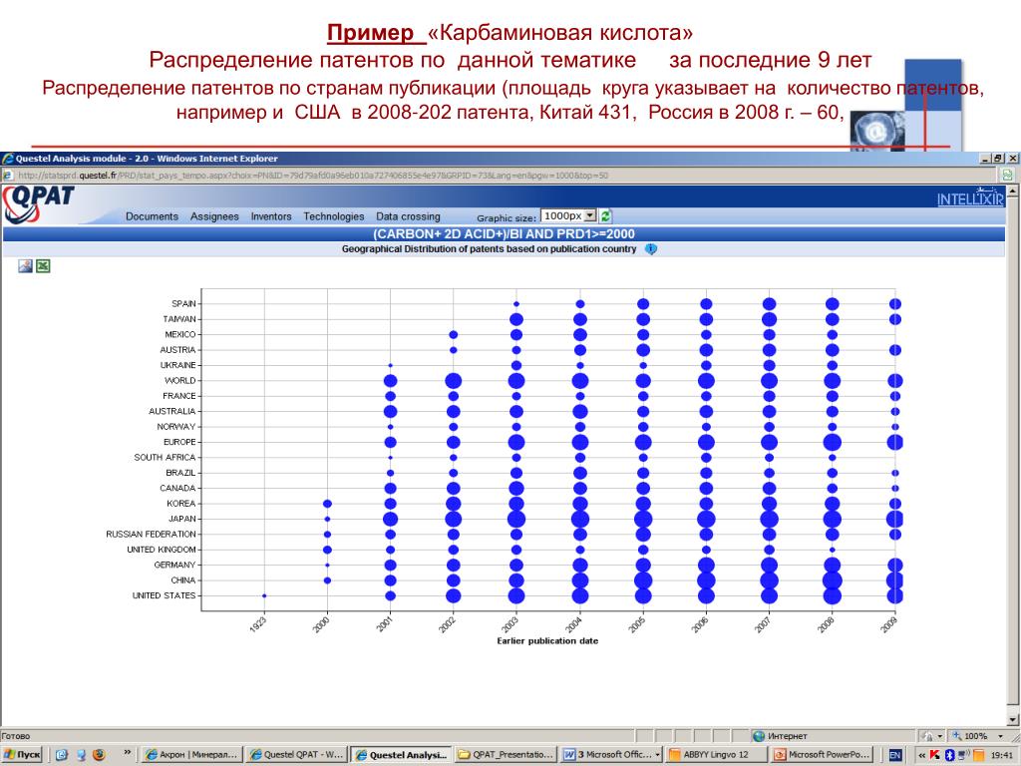Click the 2008 axis label
Image resolution: width=1021 pixels, height=766 pixels.
(827, 624)
